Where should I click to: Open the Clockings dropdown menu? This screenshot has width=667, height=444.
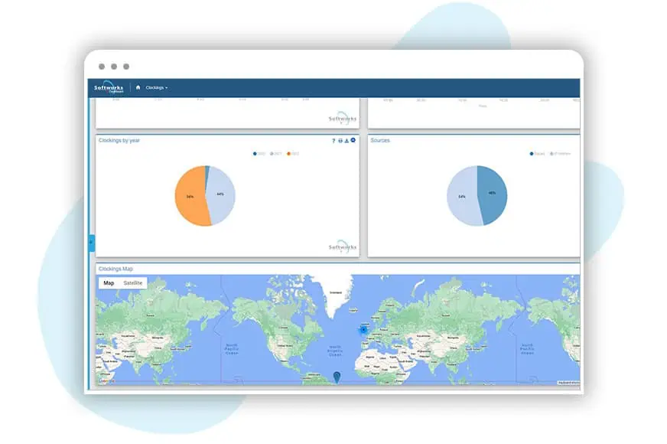point(156,87)
